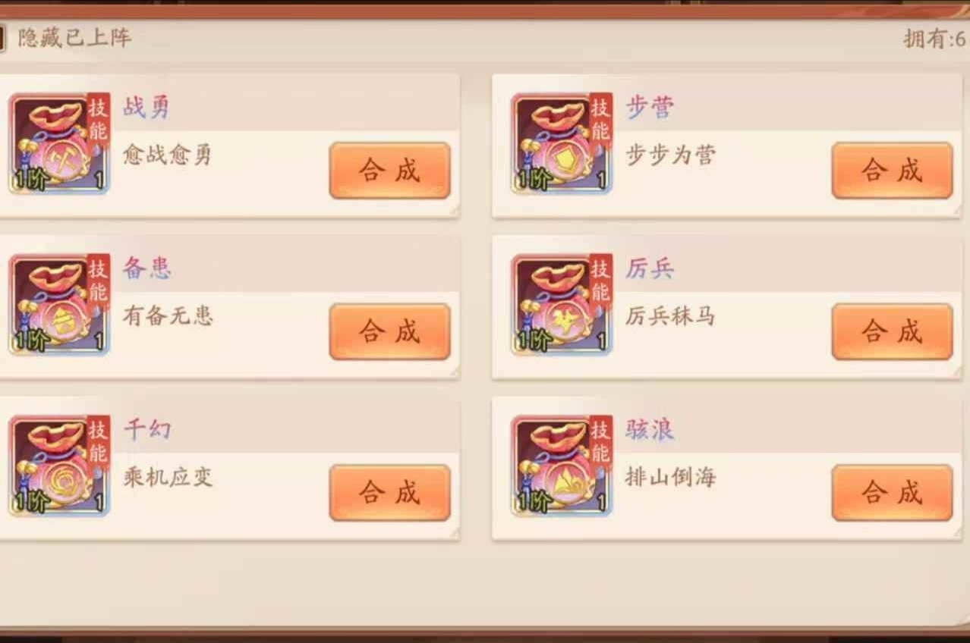The width and height of the screenshot is (970, 643).
Task: Click 合成 for 排山倒海 skill
Action: point(892,493)
